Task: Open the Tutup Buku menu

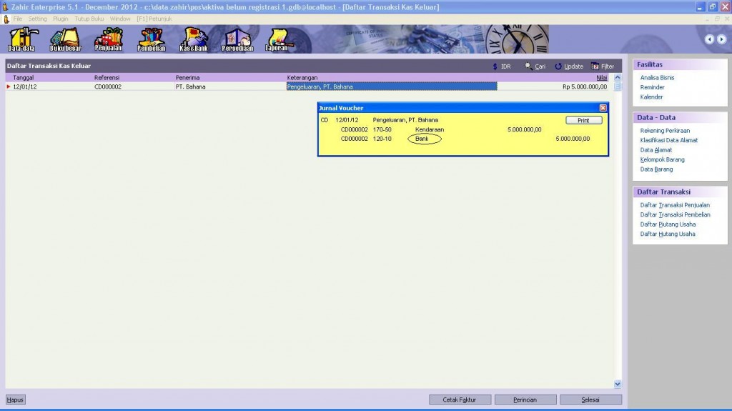Action: (x=89, y=18)
